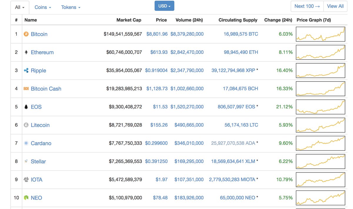Click Bitcoin volume $8,379,280,000
Screen dimensions: 353x209
click(187, 34)
